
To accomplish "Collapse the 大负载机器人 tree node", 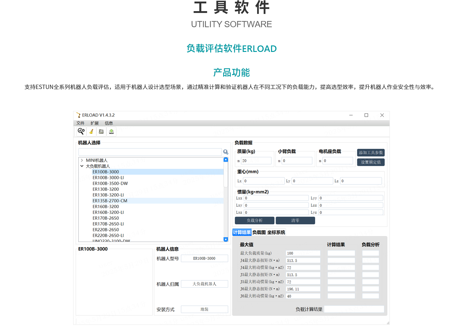I will (81, 166).
